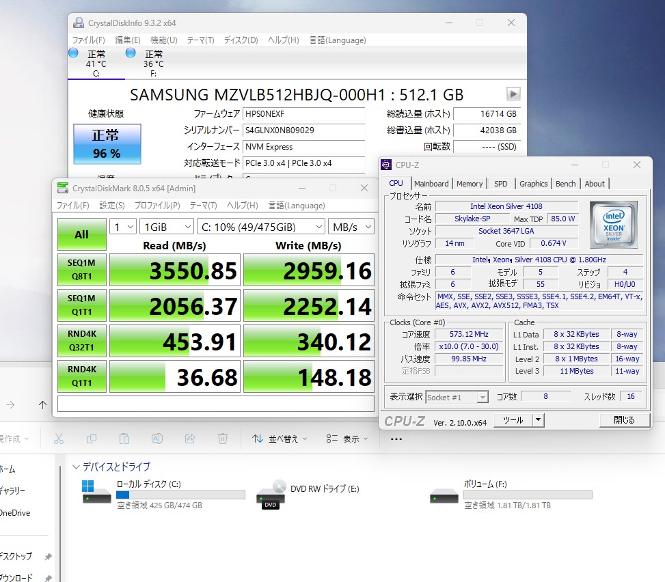Open ファイル(F) menu in CrystalDiskInfo

88,40
